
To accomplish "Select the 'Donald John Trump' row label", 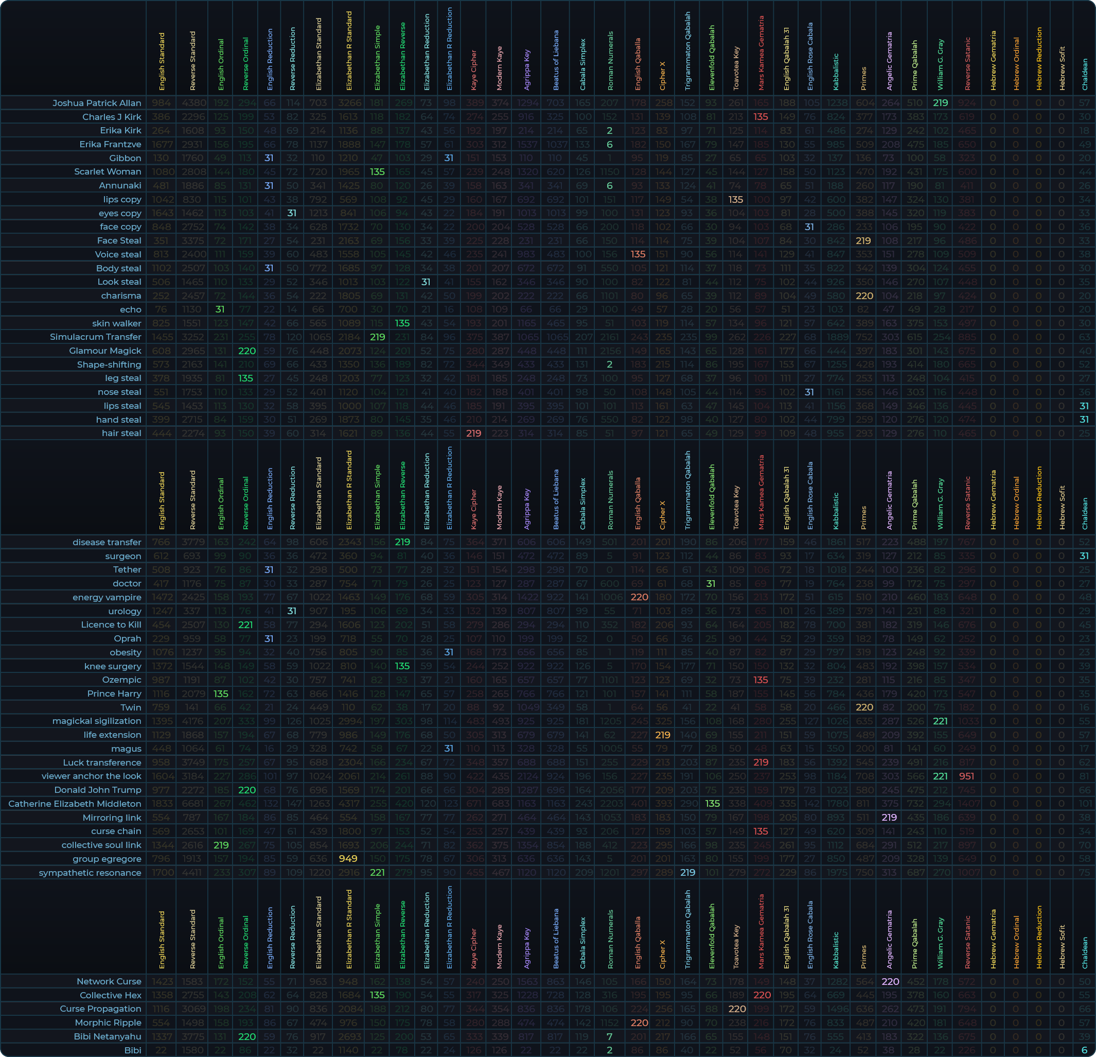I will pos(97,790).
